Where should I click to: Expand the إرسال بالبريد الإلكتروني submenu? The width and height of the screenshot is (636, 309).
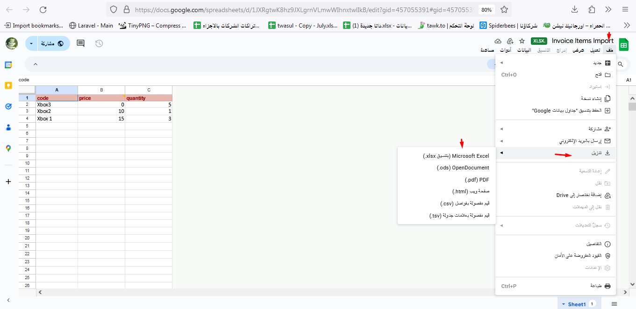(556, 140)
